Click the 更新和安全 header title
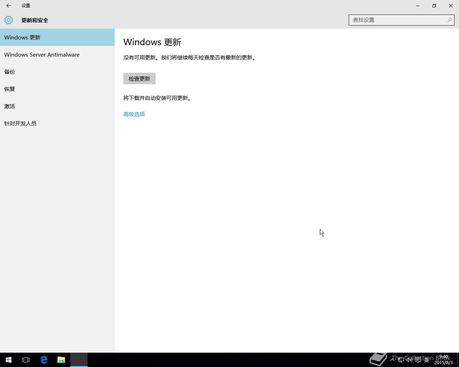 click(x=35, y=20)
